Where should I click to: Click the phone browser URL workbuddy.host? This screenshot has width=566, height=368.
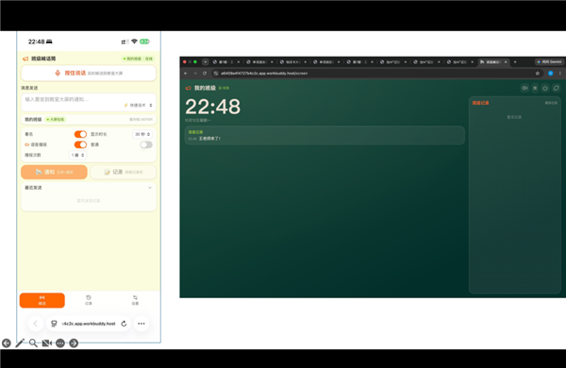click(89, 324)
